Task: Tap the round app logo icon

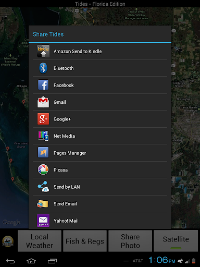Action: 8,241
